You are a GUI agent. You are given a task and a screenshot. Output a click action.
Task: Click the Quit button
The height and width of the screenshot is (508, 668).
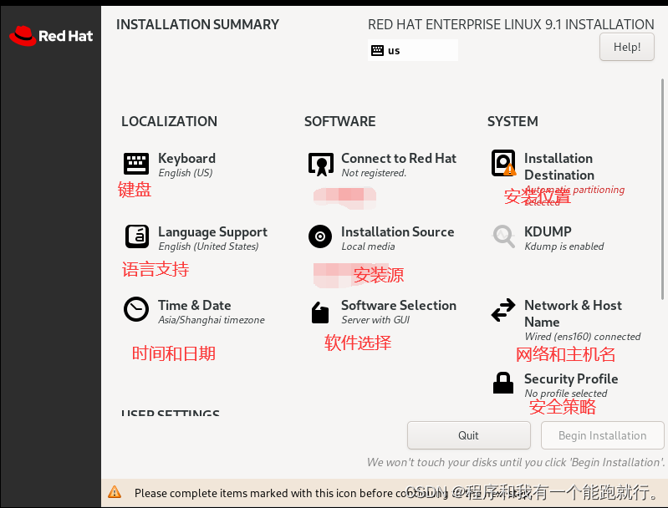point(469,435)
